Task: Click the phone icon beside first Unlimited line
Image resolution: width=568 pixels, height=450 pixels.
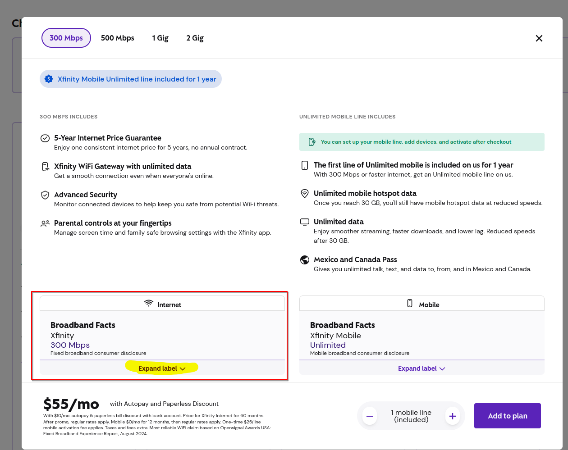Action: click(x=305, y=165)
